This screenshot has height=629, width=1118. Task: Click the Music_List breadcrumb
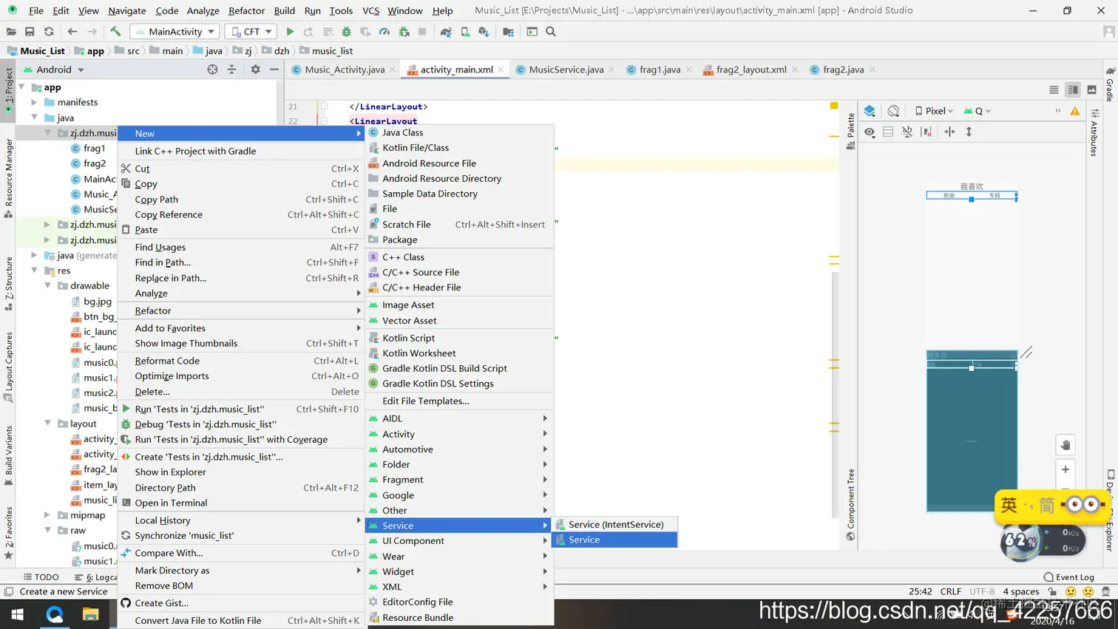coord(35,51)
